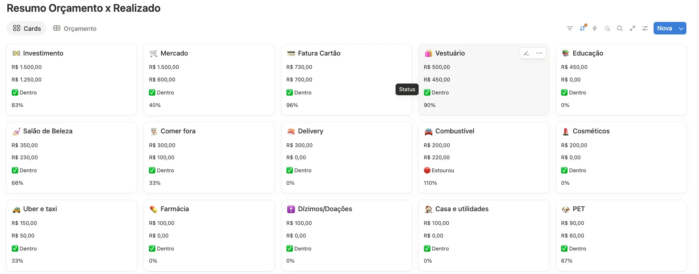Image resolution: width=699 pixels, height=274 pixels.
Task: Open the Fatura Cartão card title
Action: pyautogui.click(x=319, y=53)
